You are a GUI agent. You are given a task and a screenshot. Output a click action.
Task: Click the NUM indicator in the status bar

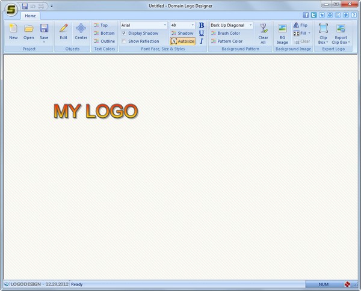[x=324, y=284]
